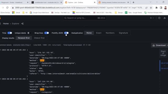The height and width of the screenshot is (94, 168).
Task: Click the referer internalmesh.com line
Action: [x=65, y=74]
